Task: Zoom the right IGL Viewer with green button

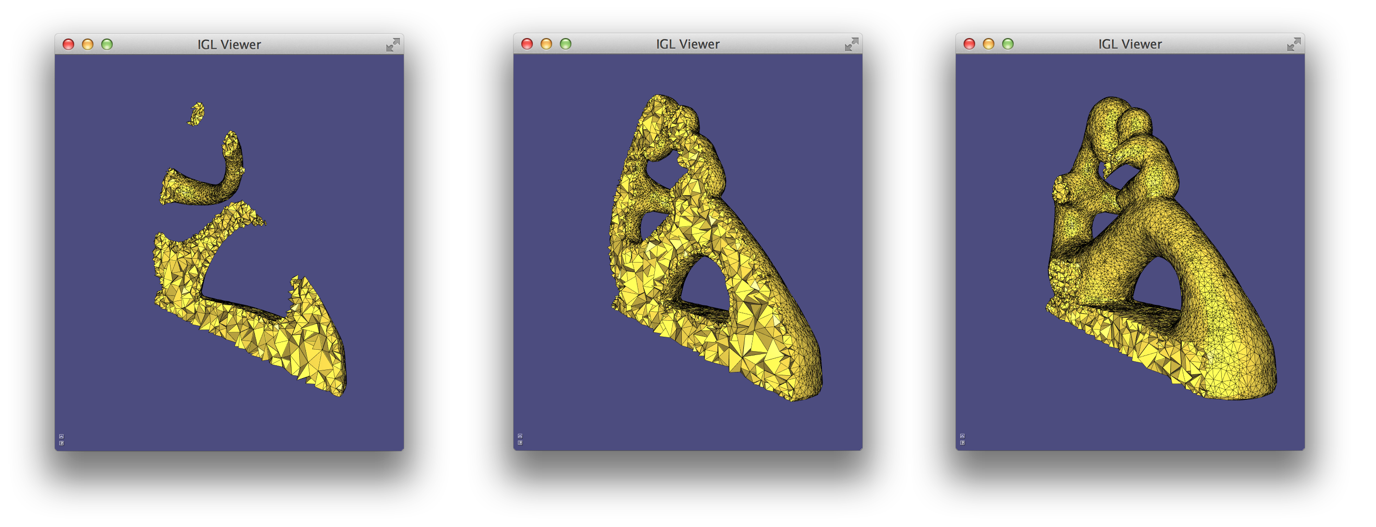Action: [1007, 44]
